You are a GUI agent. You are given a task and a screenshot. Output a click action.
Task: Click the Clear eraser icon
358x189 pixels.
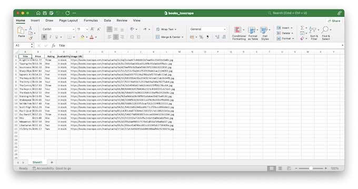click(x=302, y=38)
